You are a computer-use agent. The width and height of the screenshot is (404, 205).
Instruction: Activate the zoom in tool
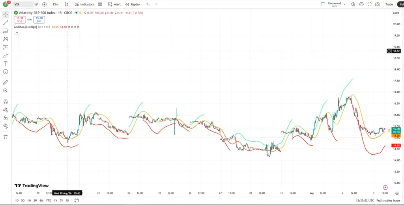point(6,90)
